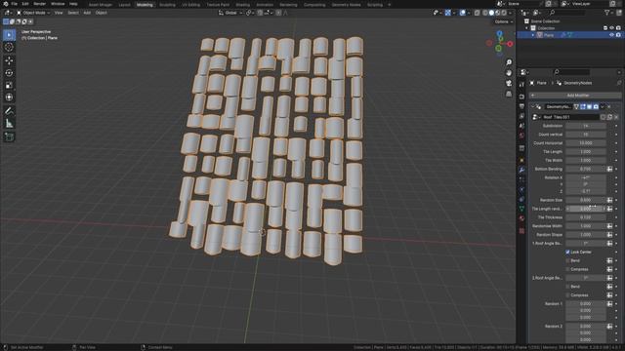Toggle modifier show in viewport icon
This screenshot has width=625, height=351.
(x=589, y=106)
